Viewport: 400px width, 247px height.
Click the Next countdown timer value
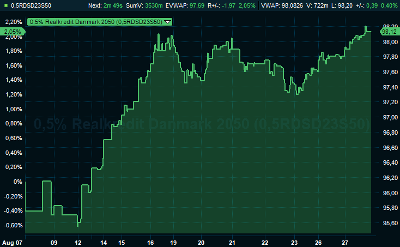(115, 5)
